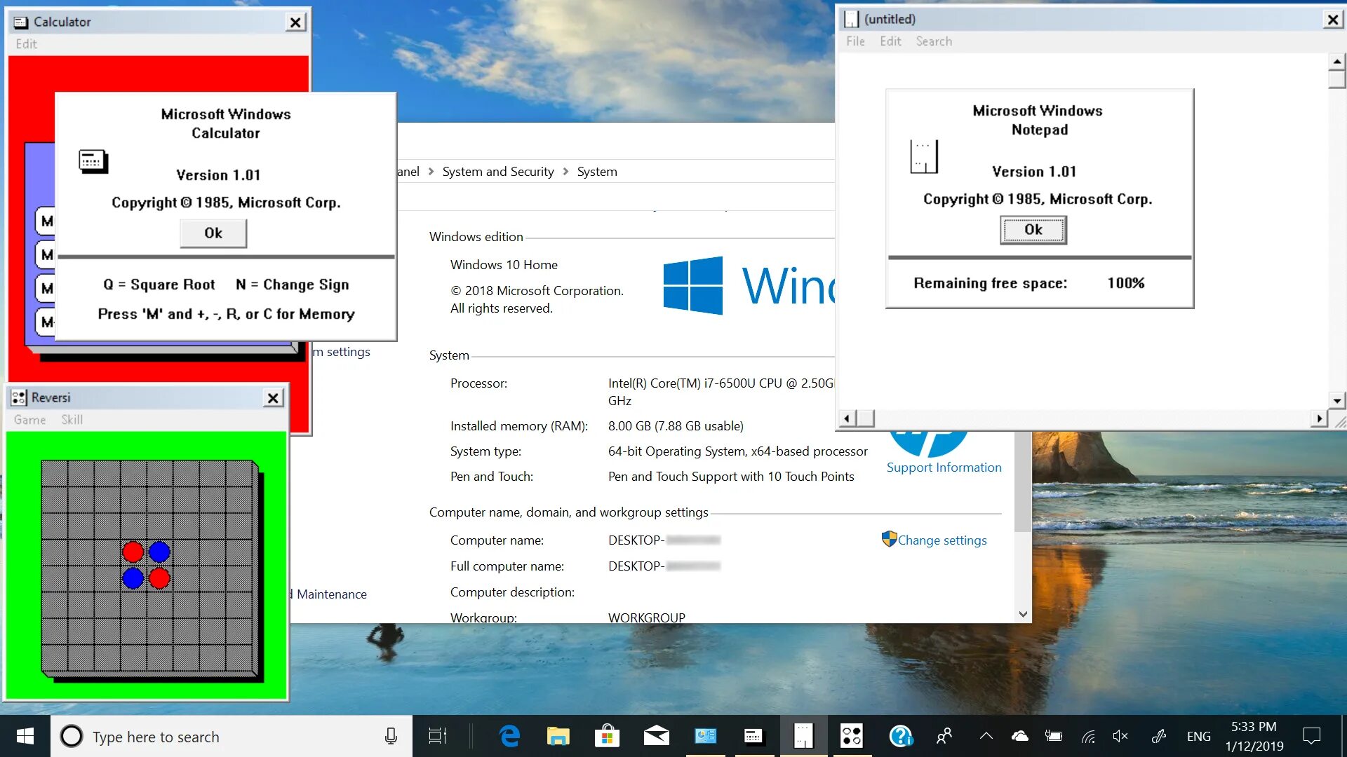Switch to Reversi via its taskbar icon
This screenshot has width=1347, height=757.
[x=851, y=736]
